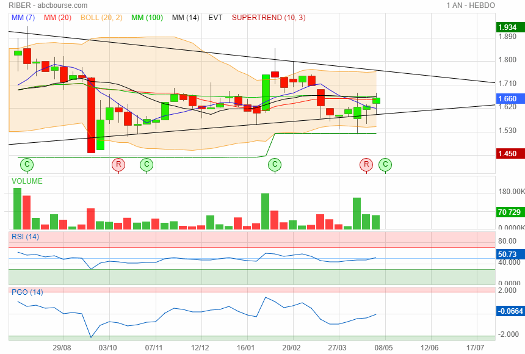Click the 1.530 price axis label

point(507,131)
